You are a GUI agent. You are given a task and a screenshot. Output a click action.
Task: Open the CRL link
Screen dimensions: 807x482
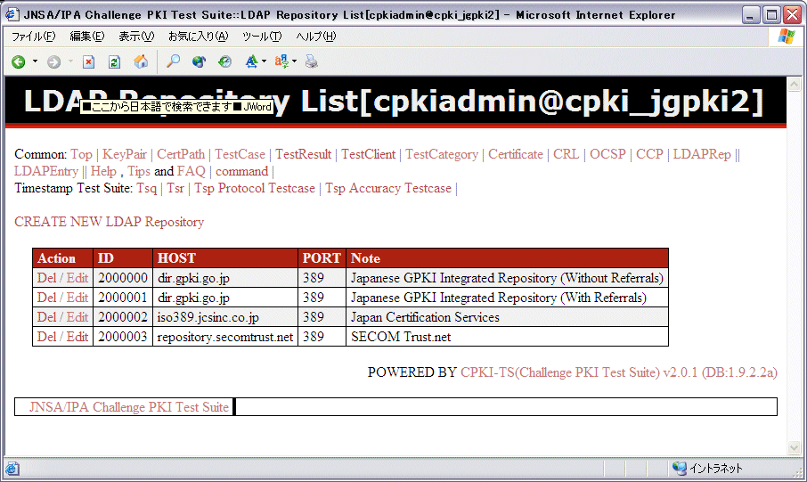click(x=567, y=154)
